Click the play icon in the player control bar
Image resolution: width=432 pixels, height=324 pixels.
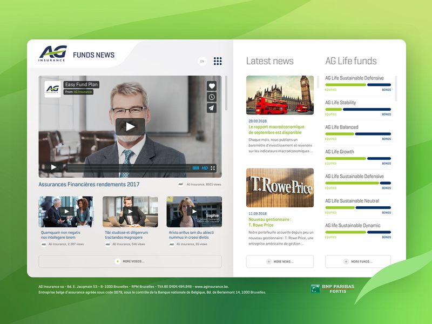[53, 168]
